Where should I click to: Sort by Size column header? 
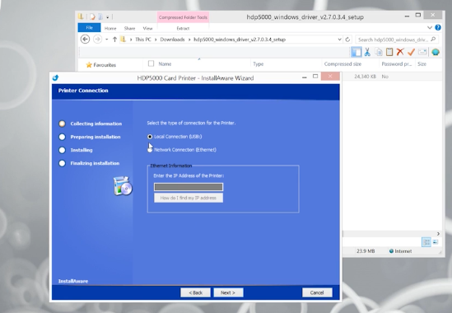tap(422, 64)
